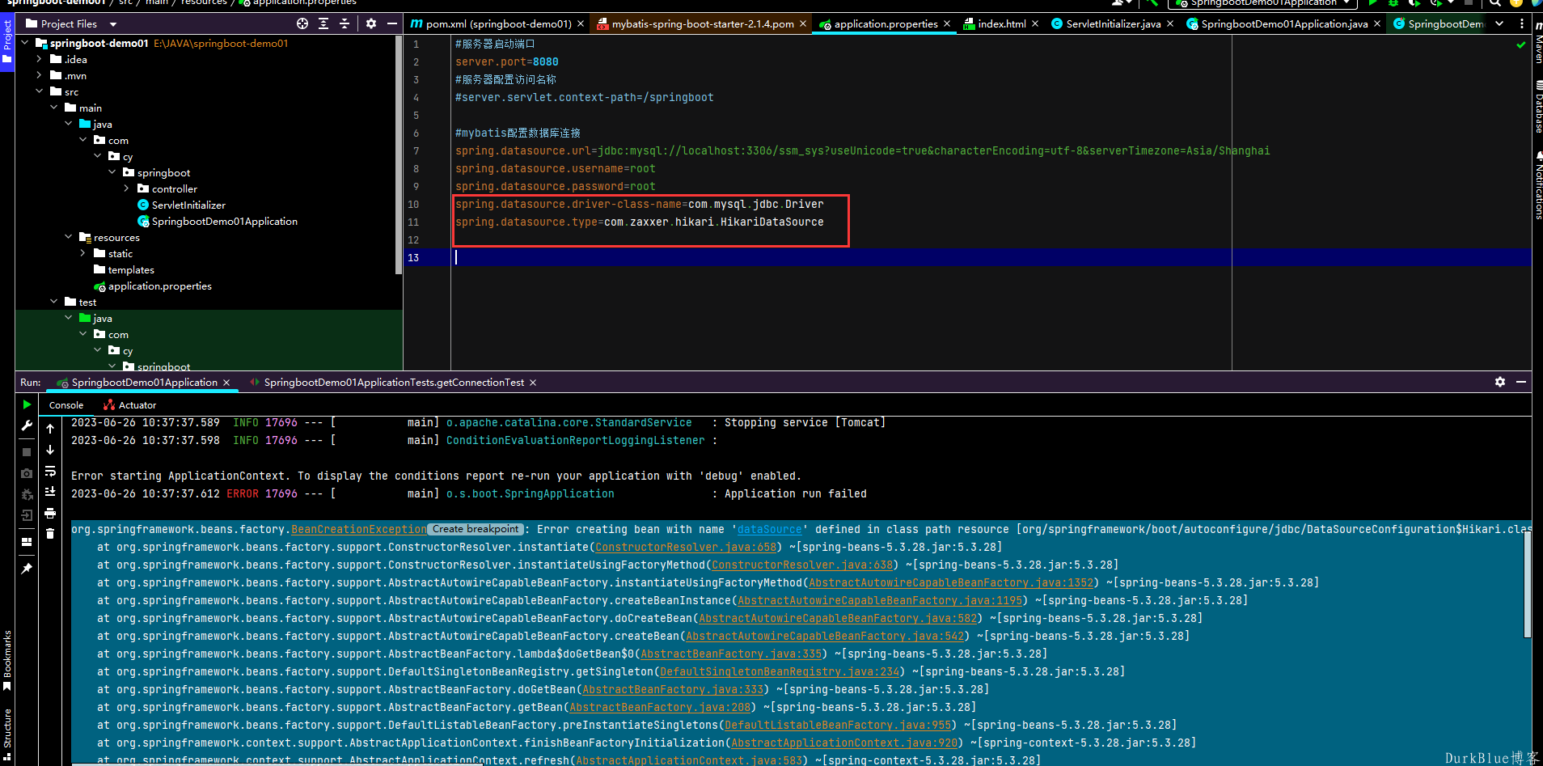
Task: Open the Database tool window
Action: [x=1538, y=107]
